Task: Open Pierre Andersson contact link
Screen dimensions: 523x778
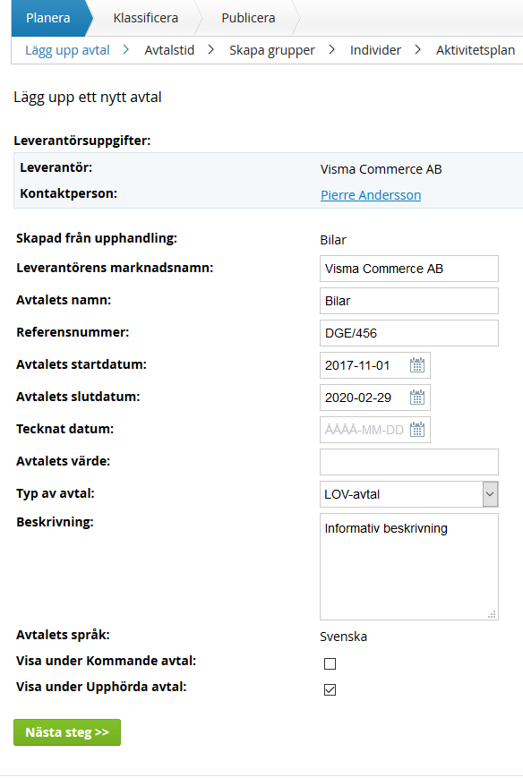Action: click(x=371, y=195)
